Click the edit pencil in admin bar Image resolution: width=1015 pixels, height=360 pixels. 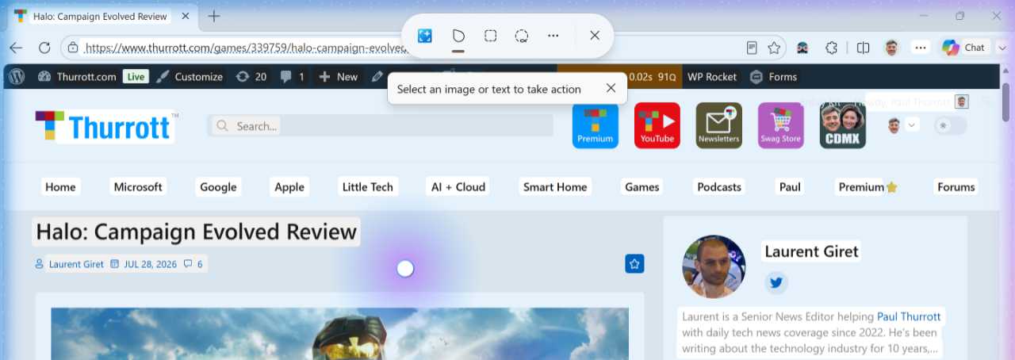point(377,76)
